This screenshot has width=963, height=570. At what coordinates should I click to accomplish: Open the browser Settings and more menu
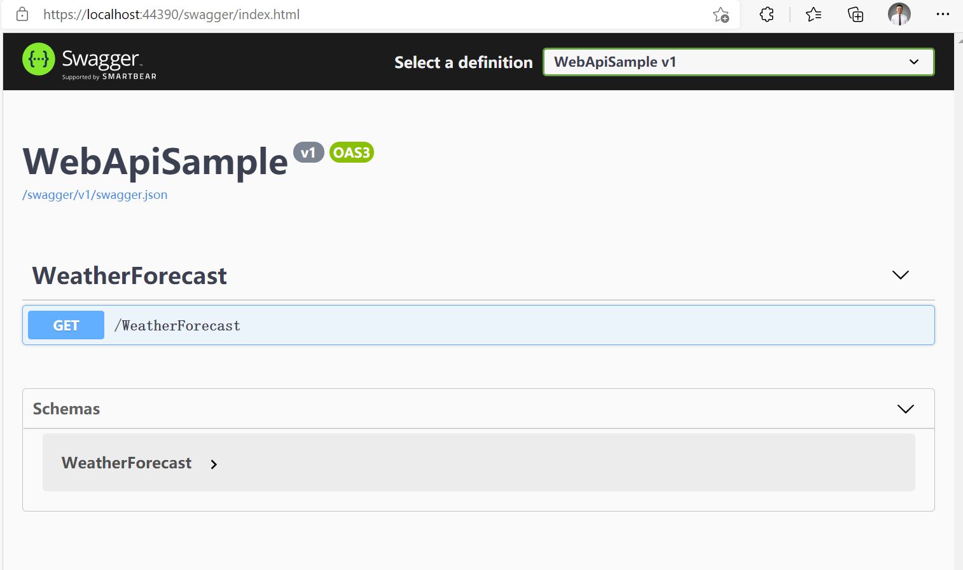943,14
